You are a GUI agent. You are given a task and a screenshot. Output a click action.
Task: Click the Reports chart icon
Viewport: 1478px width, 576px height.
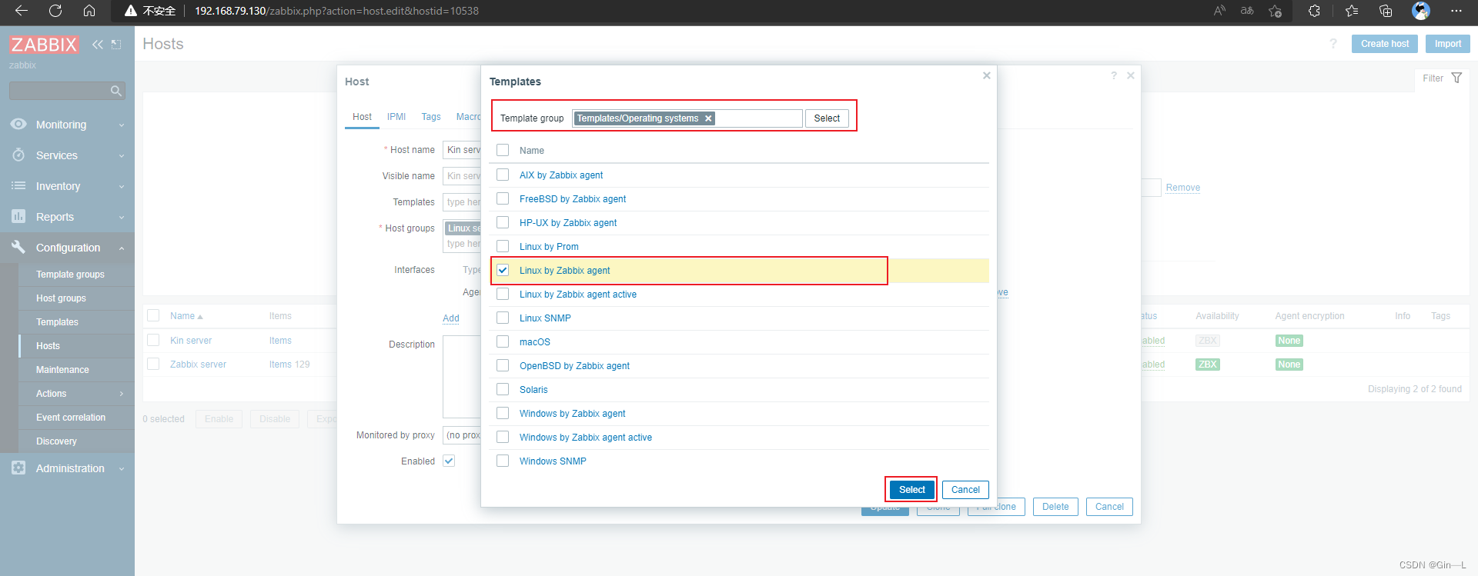click(18, 216)
